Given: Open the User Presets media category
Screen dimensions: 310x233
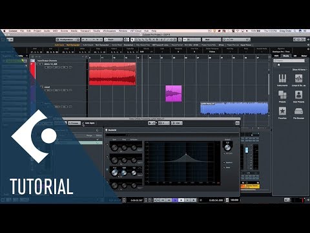Looking at the screenshot, I should tap(298, 96).
